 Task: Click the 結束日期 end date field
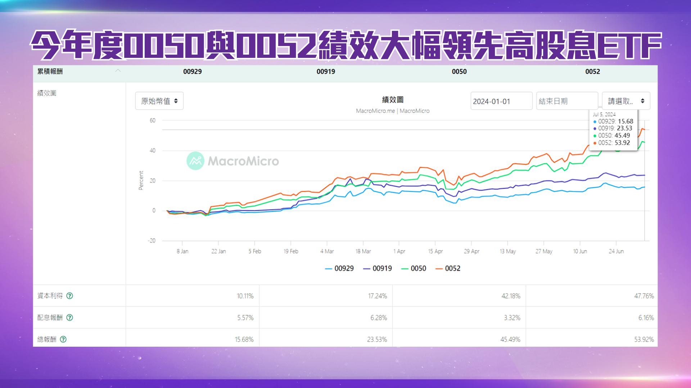pos(566,101)
